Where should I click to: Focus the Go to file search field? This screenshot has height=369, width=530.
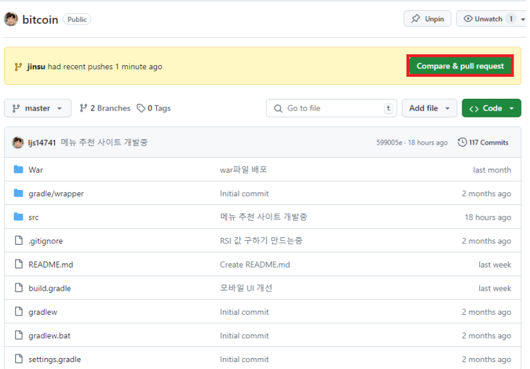pyautogui.click(x=332, y=108)
